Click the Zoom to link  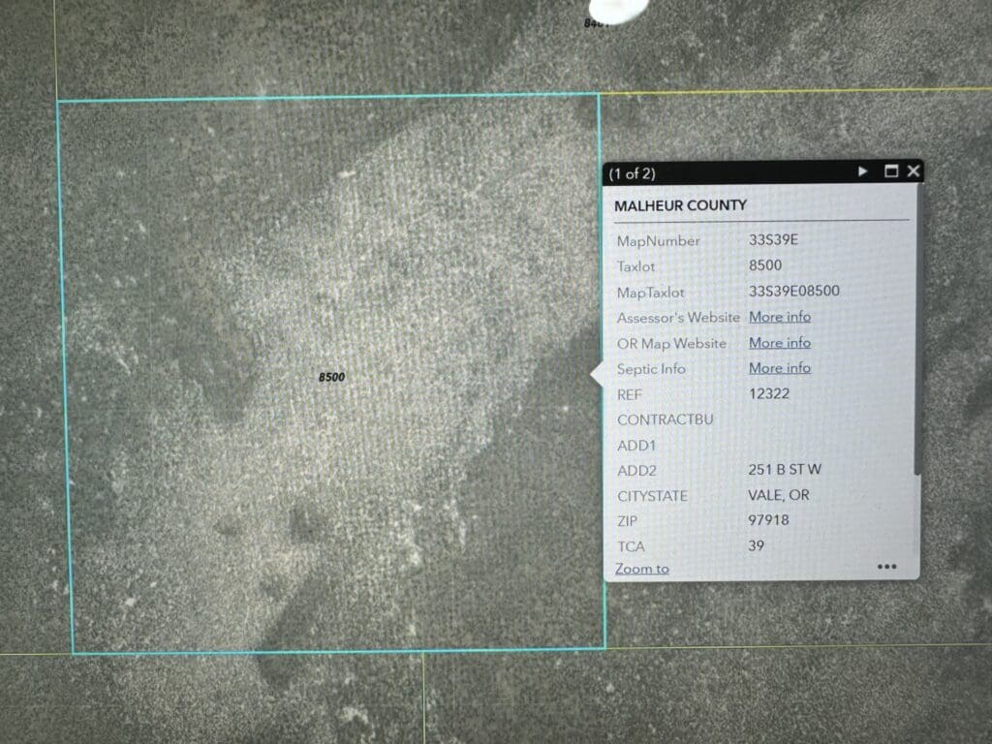[x=640, y=569]
